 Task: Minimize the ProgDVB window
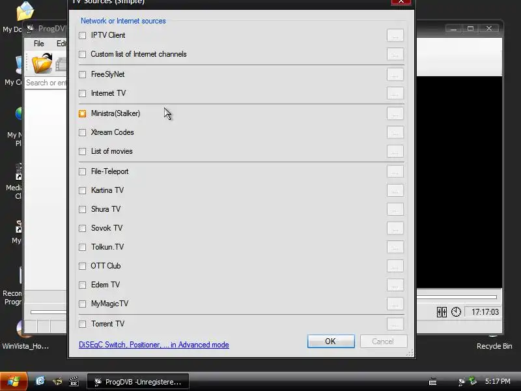pos(453,29)
